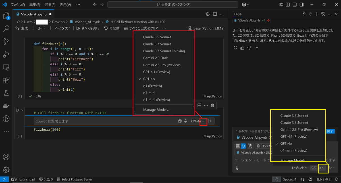This screenshot has width=341, height=183.
Task: Toggle the Panel visibility
Action: point(294,5)
